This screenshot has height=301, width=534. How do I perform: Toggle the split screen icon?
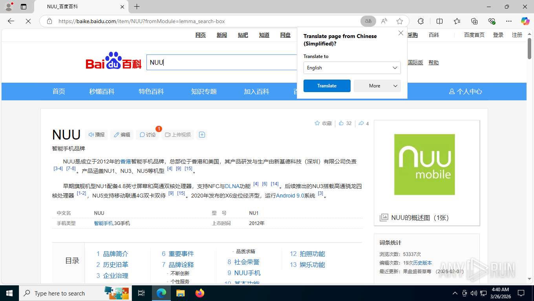pos(440,21)
